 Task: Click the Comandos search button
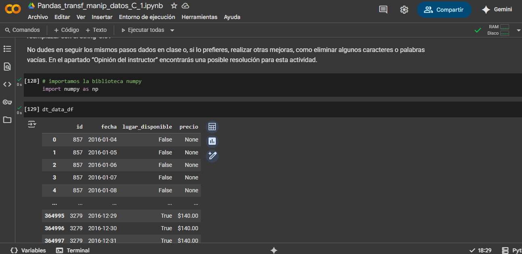click(23, 30)
